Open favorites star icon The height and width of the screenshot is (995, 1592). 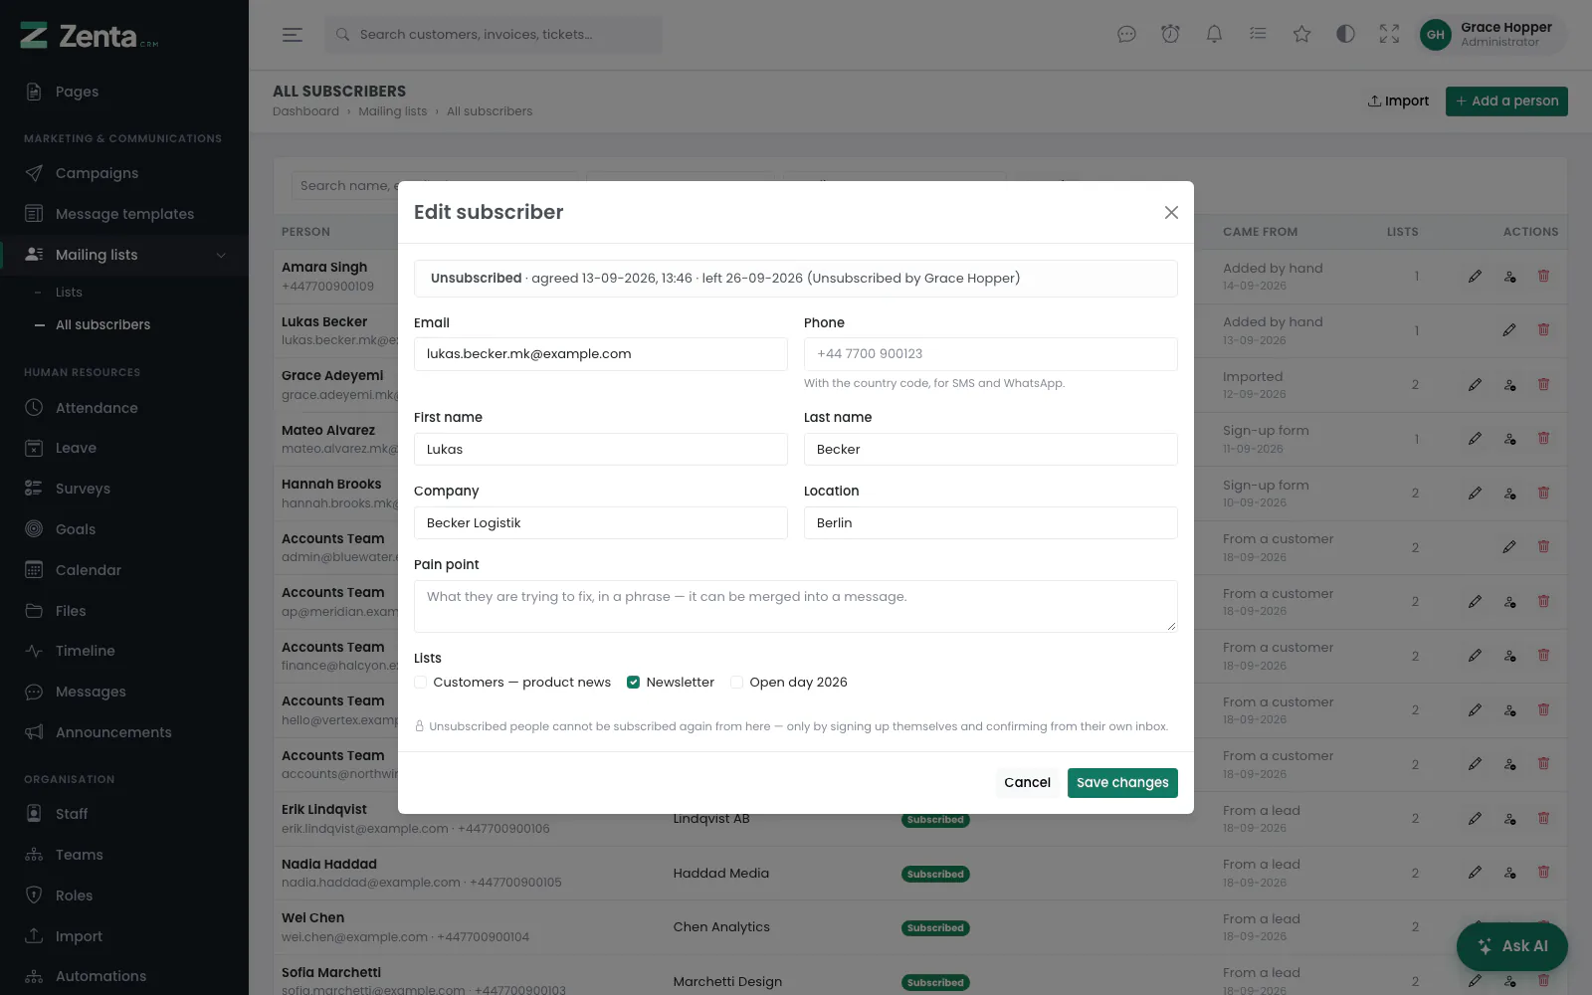pyautogui.click(x=1301, y=35)
